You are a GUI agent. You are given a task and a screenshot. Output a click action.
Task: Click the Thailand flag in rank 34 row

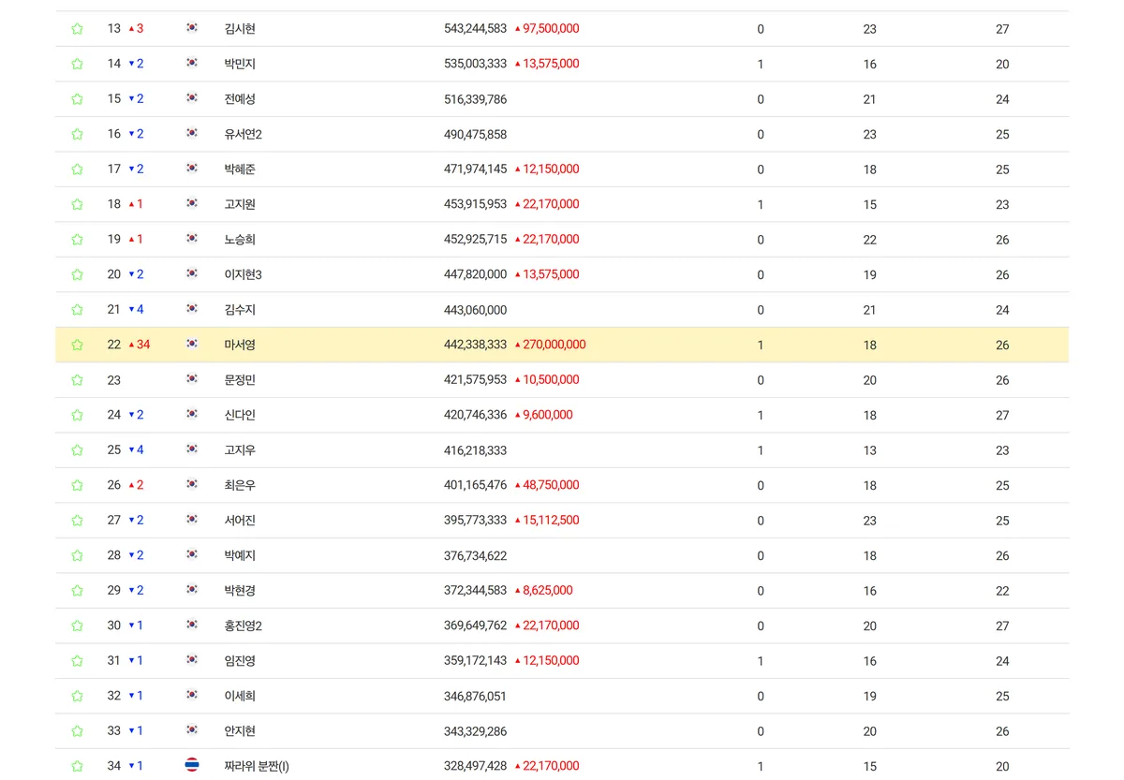(192, 765)
